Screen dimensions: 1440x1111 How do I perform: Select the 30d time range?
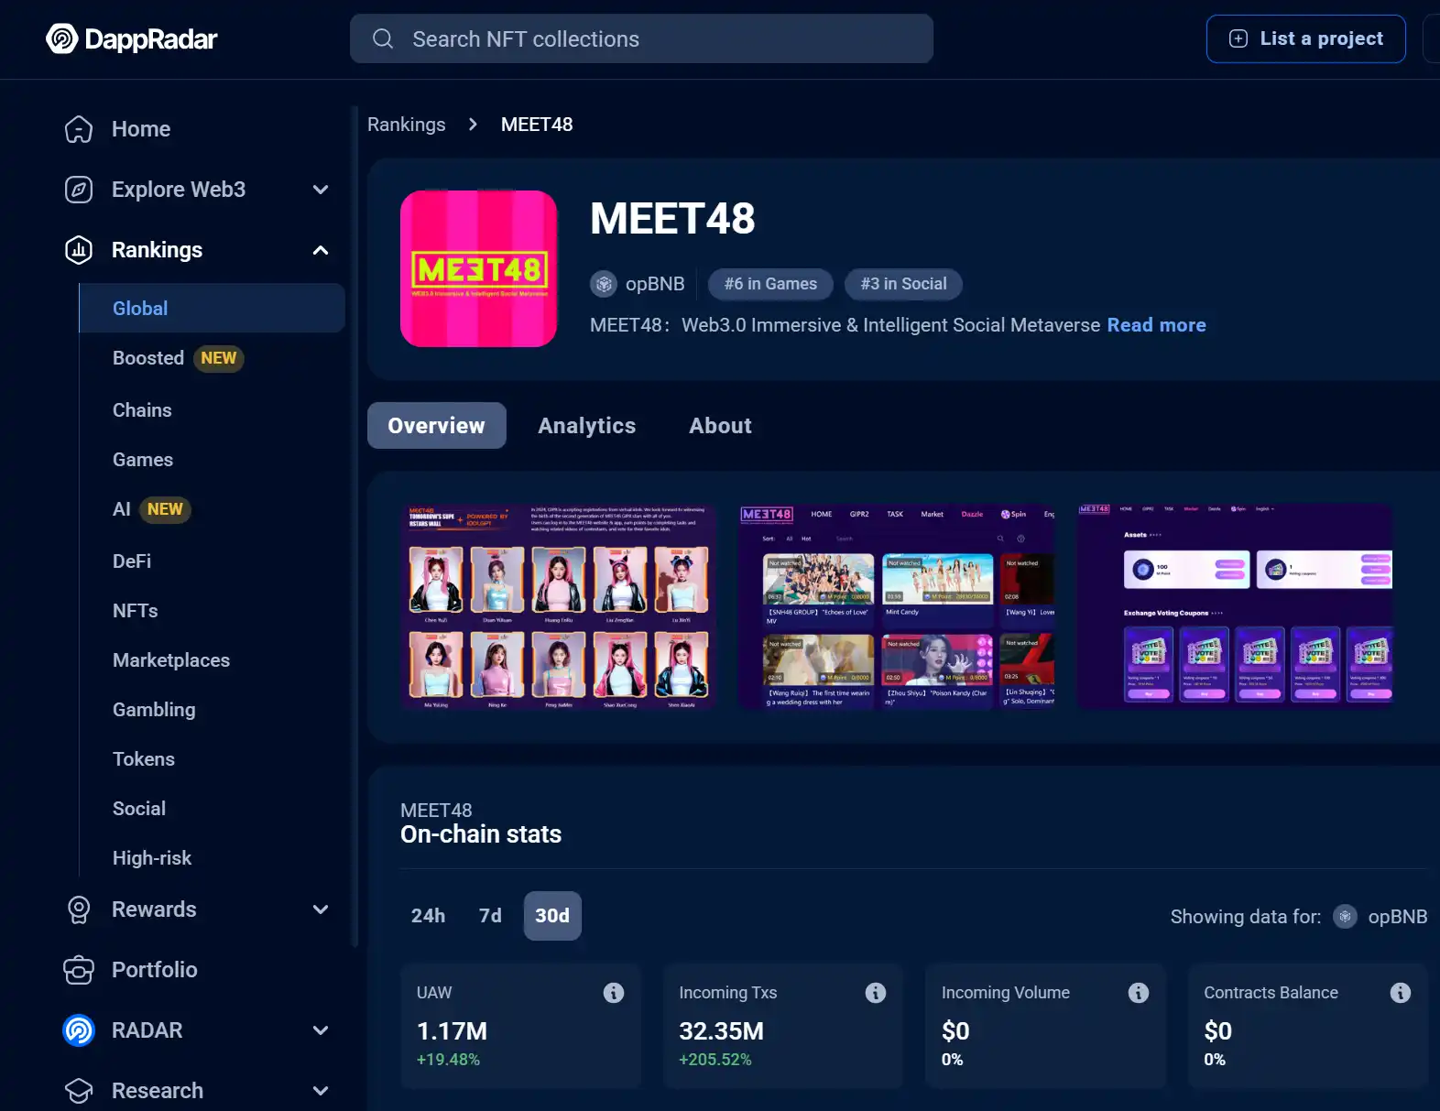tap(552, 916)
